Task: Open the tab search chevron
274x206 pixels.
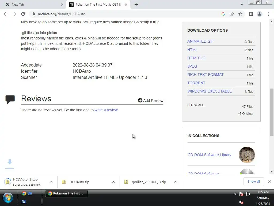Action: tap(242, 5)
